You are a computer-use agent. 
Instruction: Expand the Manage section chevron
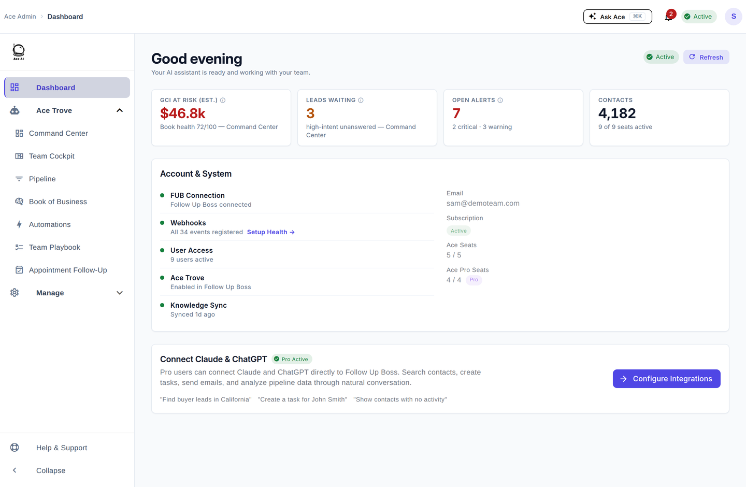tap(120, 293)
